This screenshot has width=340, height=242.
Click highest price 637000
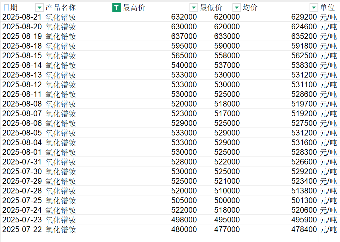pyautogui.click(x=159, y=36)
